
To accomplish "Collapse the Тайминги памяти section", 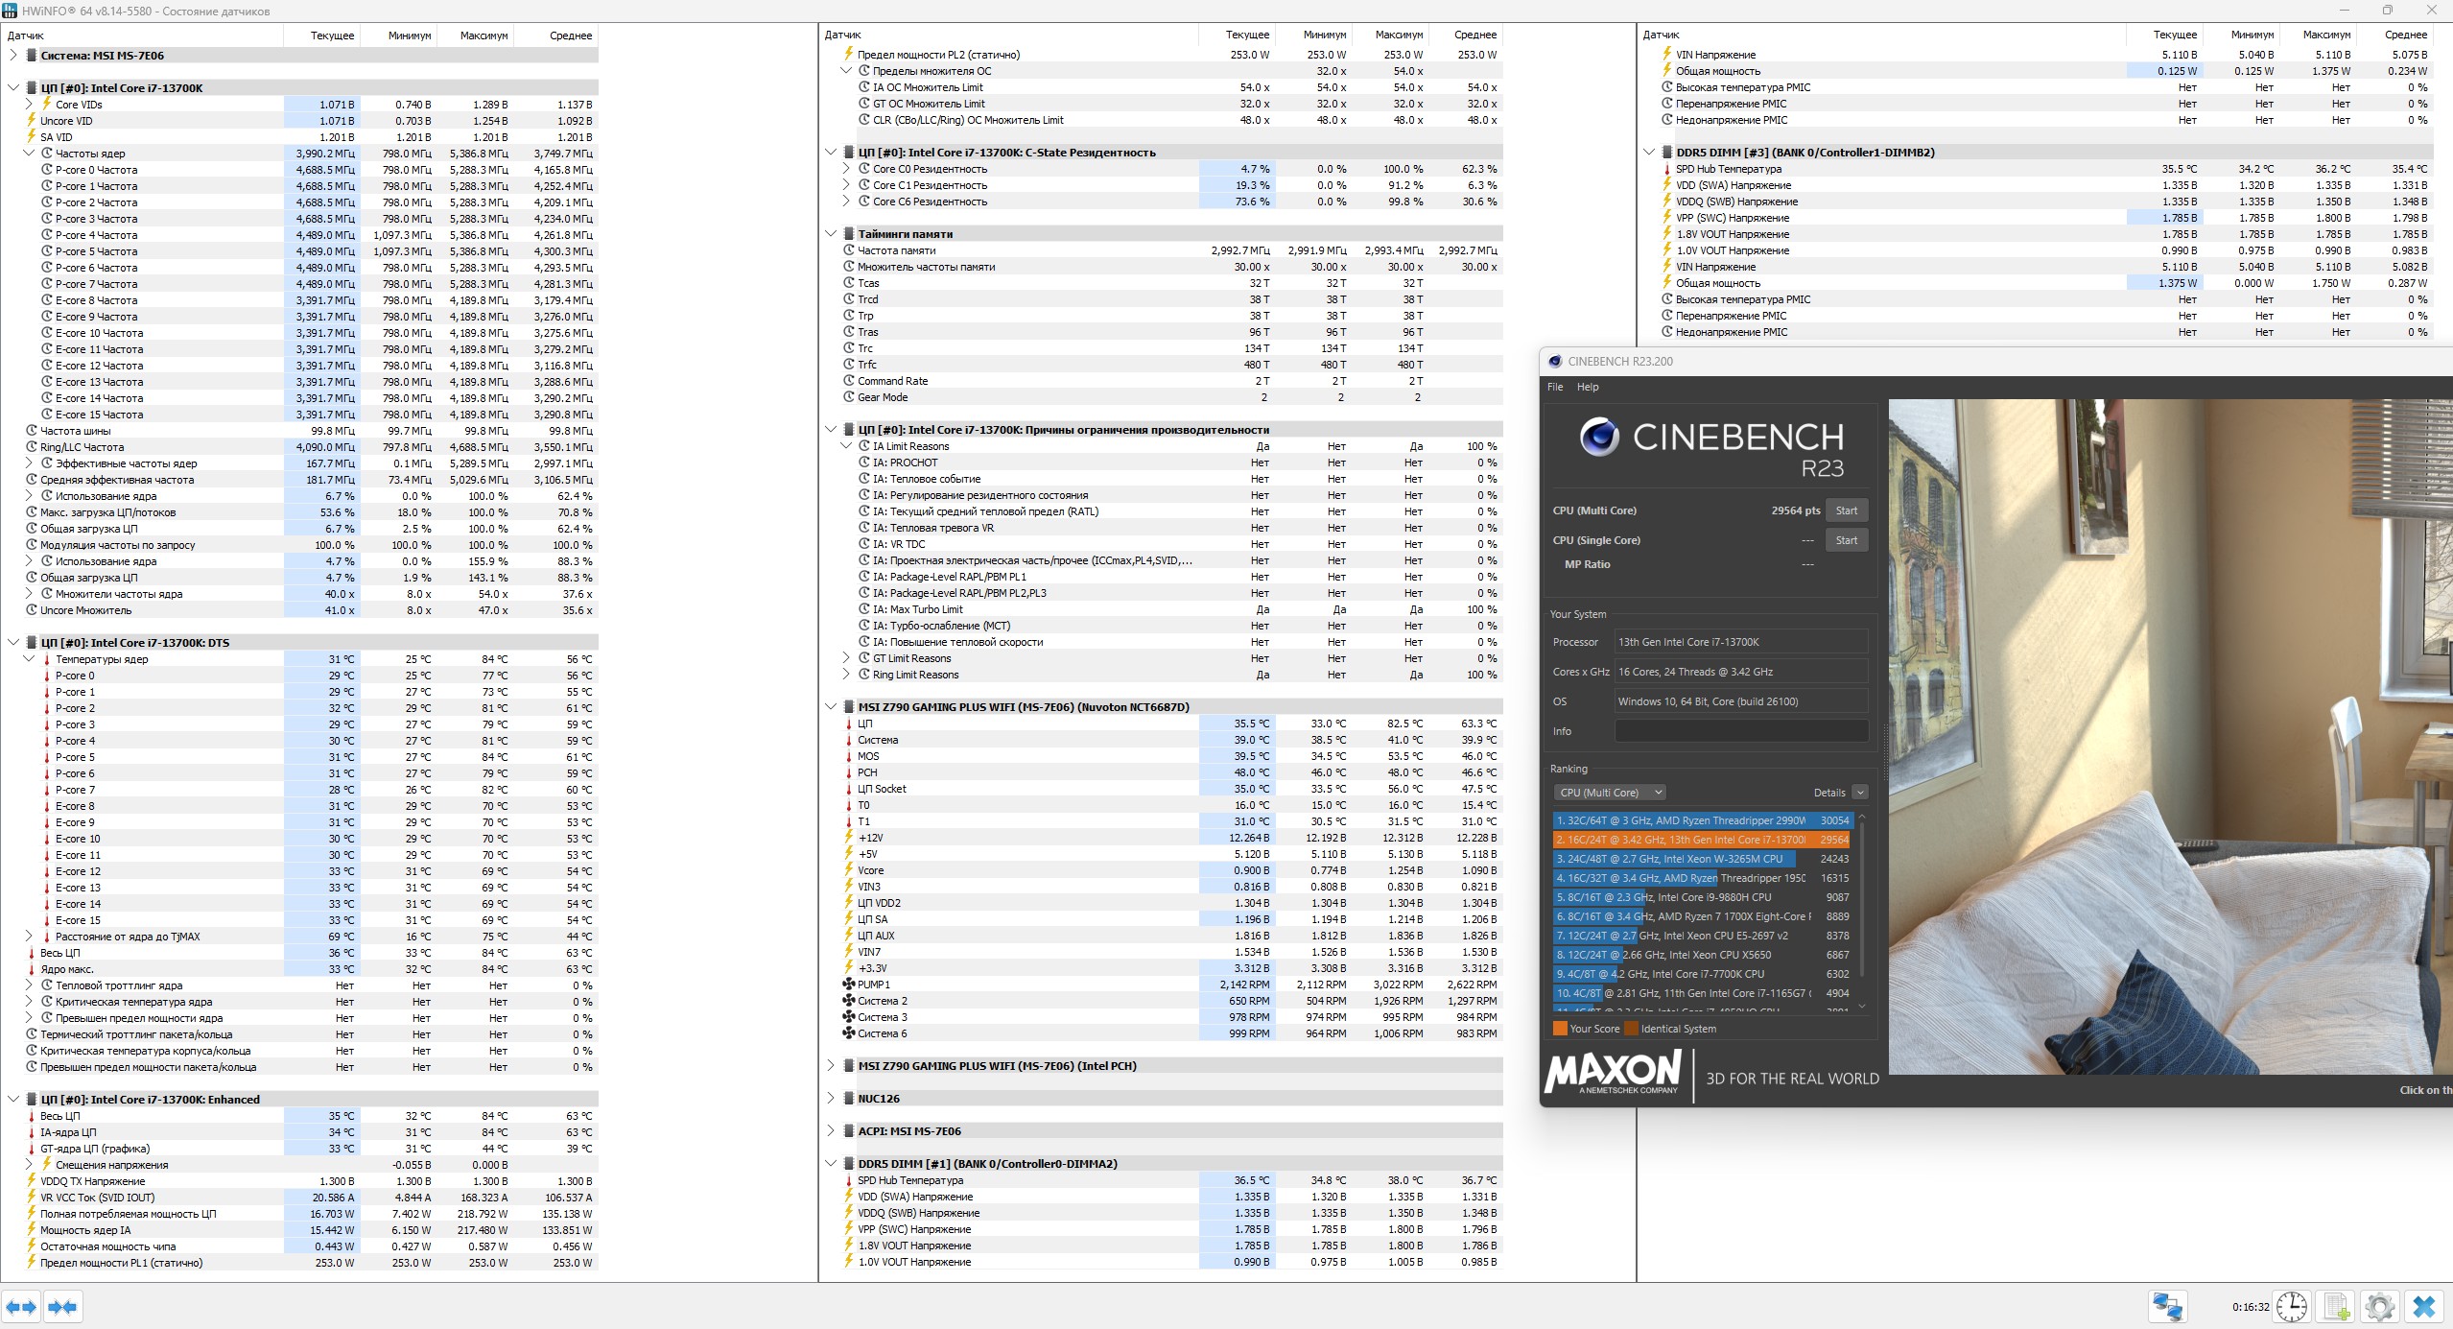I will click(831, 233).
